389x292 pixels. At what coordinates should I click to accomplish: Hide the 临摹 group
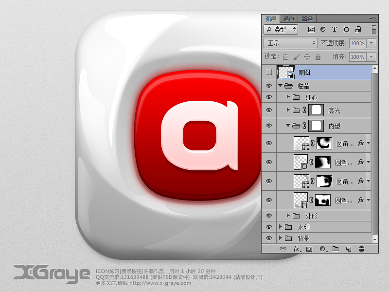coord(269,86)
